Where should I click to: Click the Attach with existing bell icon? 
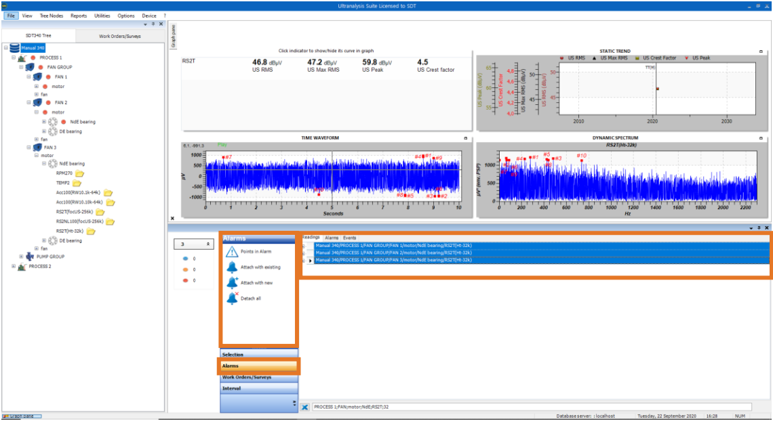(x=232, y=267)
